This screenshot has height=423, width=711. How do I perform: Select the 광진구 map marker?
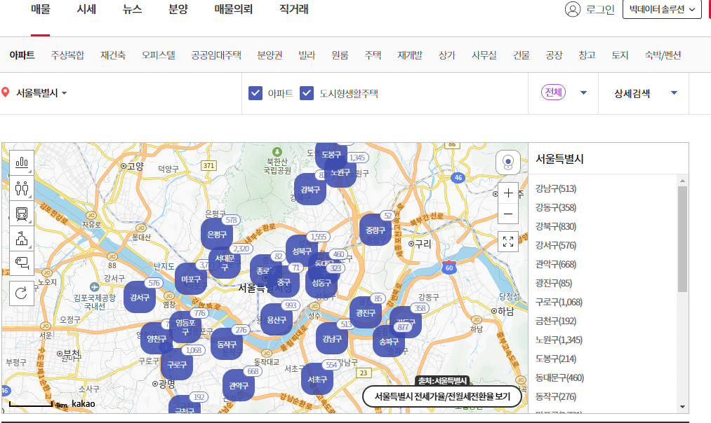[366, 312]
